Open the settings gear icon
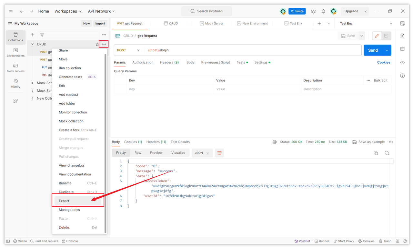 (313, 11)
